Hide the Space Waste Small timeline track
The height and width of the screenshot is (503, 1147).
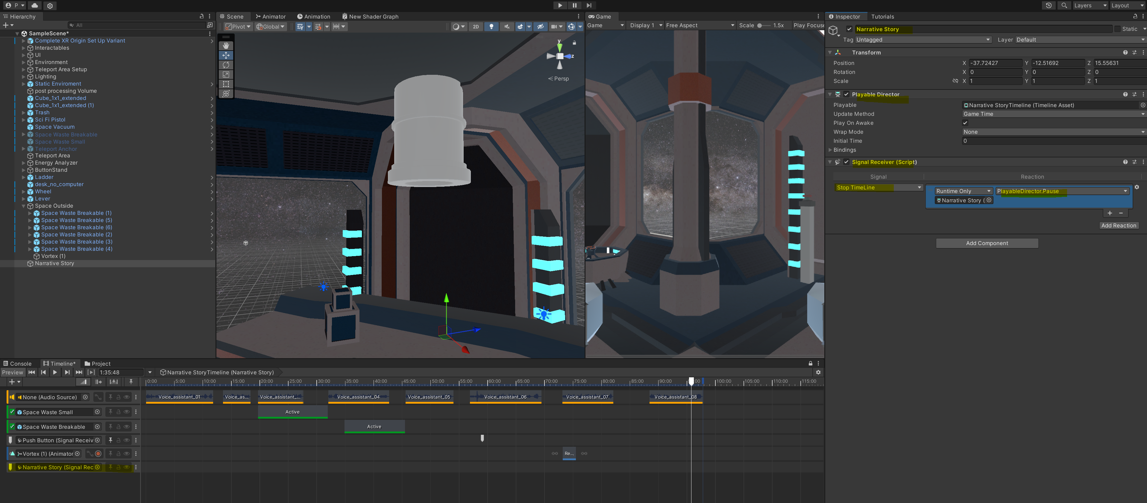pyautogui.click(x=127, y=412)
